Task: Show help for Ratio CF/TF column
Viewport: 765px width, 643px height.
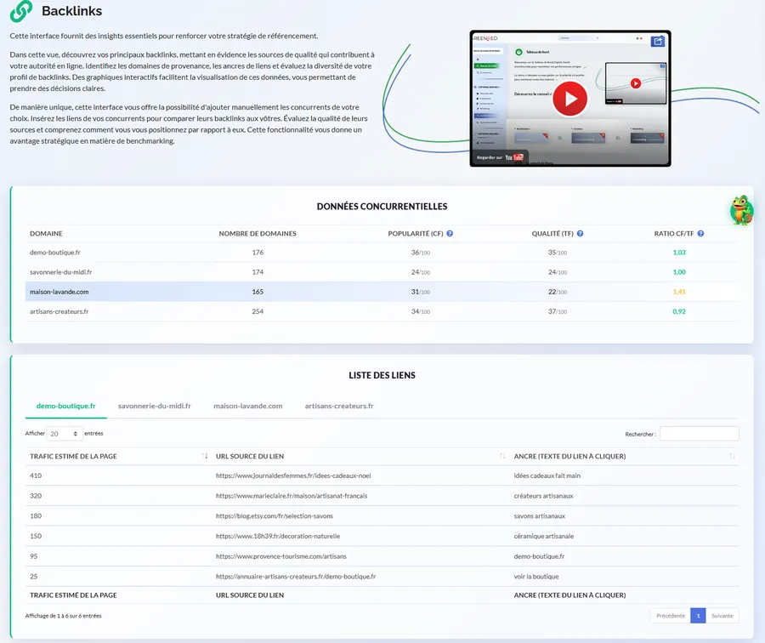Action: point(700,233)
